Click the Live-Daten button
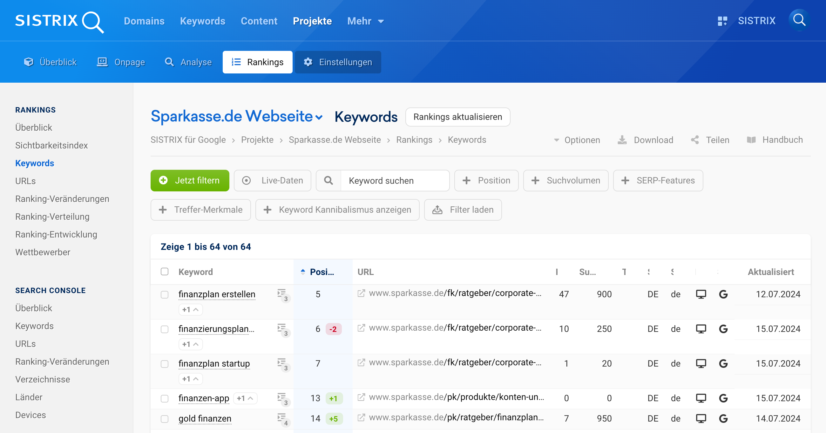Image resolution: width=826 pixels, height=433 pixels. tap(273, 180)
